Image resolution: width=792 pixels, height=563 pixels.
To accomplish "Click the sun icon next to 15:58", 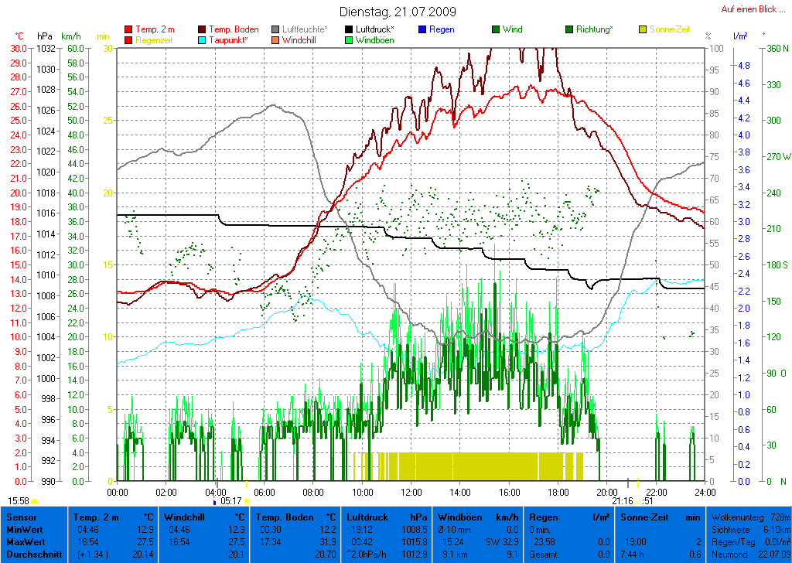I will [x=33, y=501].
